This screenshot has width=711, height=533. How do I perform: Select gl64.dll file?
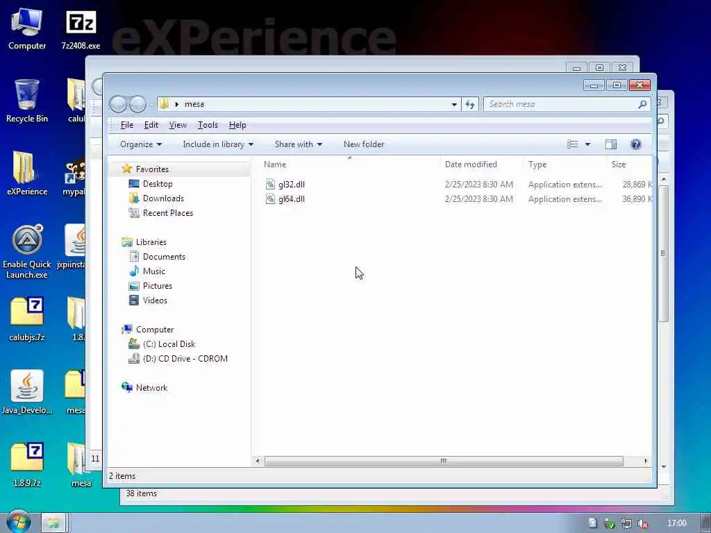(291, 199)
